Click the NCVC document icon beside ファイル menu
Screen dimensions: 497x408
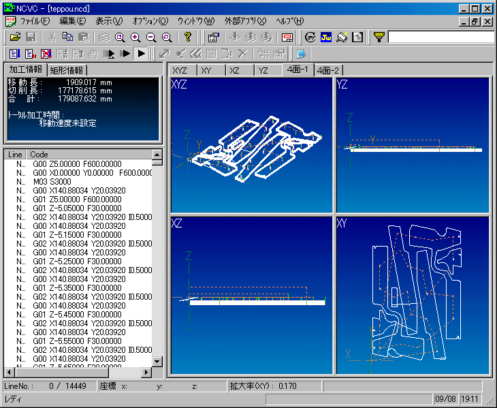pos(10,21)
